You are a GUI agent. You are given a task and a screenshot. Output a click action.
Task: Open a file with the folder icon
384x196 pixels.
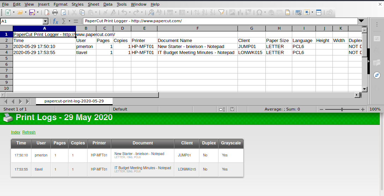pyautogui.click(x=20, y=12)
